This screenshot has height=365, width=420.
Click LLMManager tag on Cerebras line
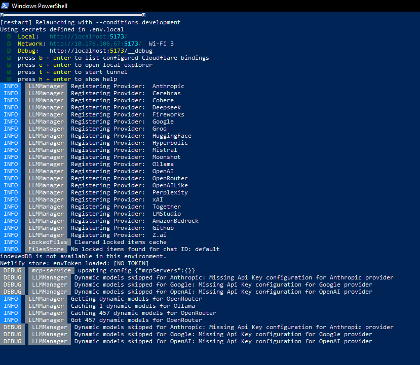pos(46,93)
